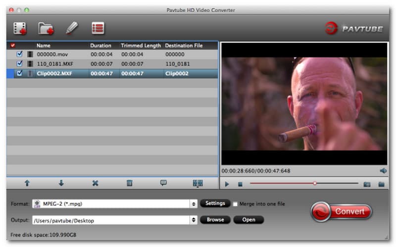Click destination name 000000
Image resolution: width=396 pixels, height=247 pixels.
(175, 54)
